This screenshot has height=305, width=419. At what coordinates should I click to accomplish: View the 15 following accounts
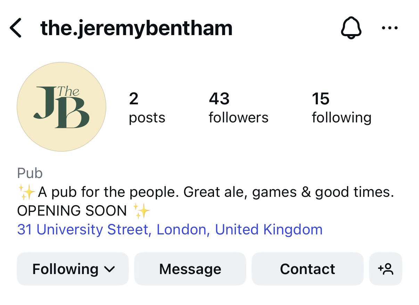click(x=341, y=108)
